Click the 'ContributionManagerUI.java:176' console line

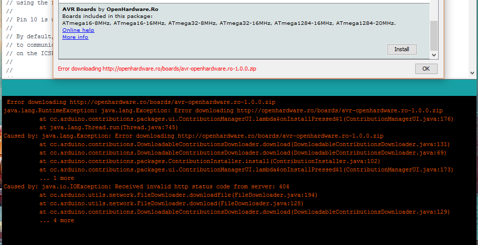(246, 119)
